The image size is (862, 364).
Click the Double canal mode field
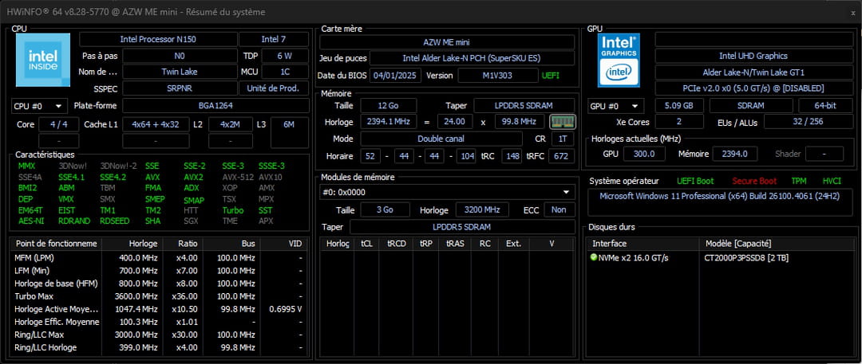441,139
